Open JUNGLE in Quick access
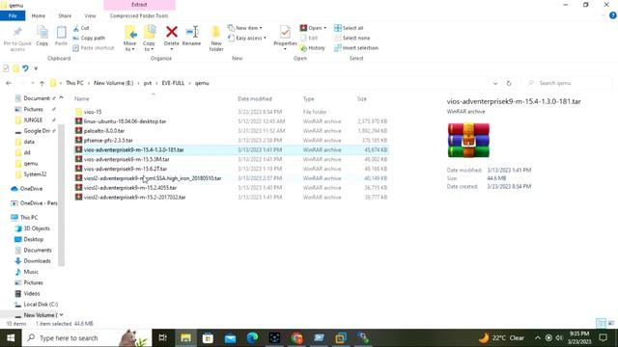618x347 pixels. pos(33,120)
